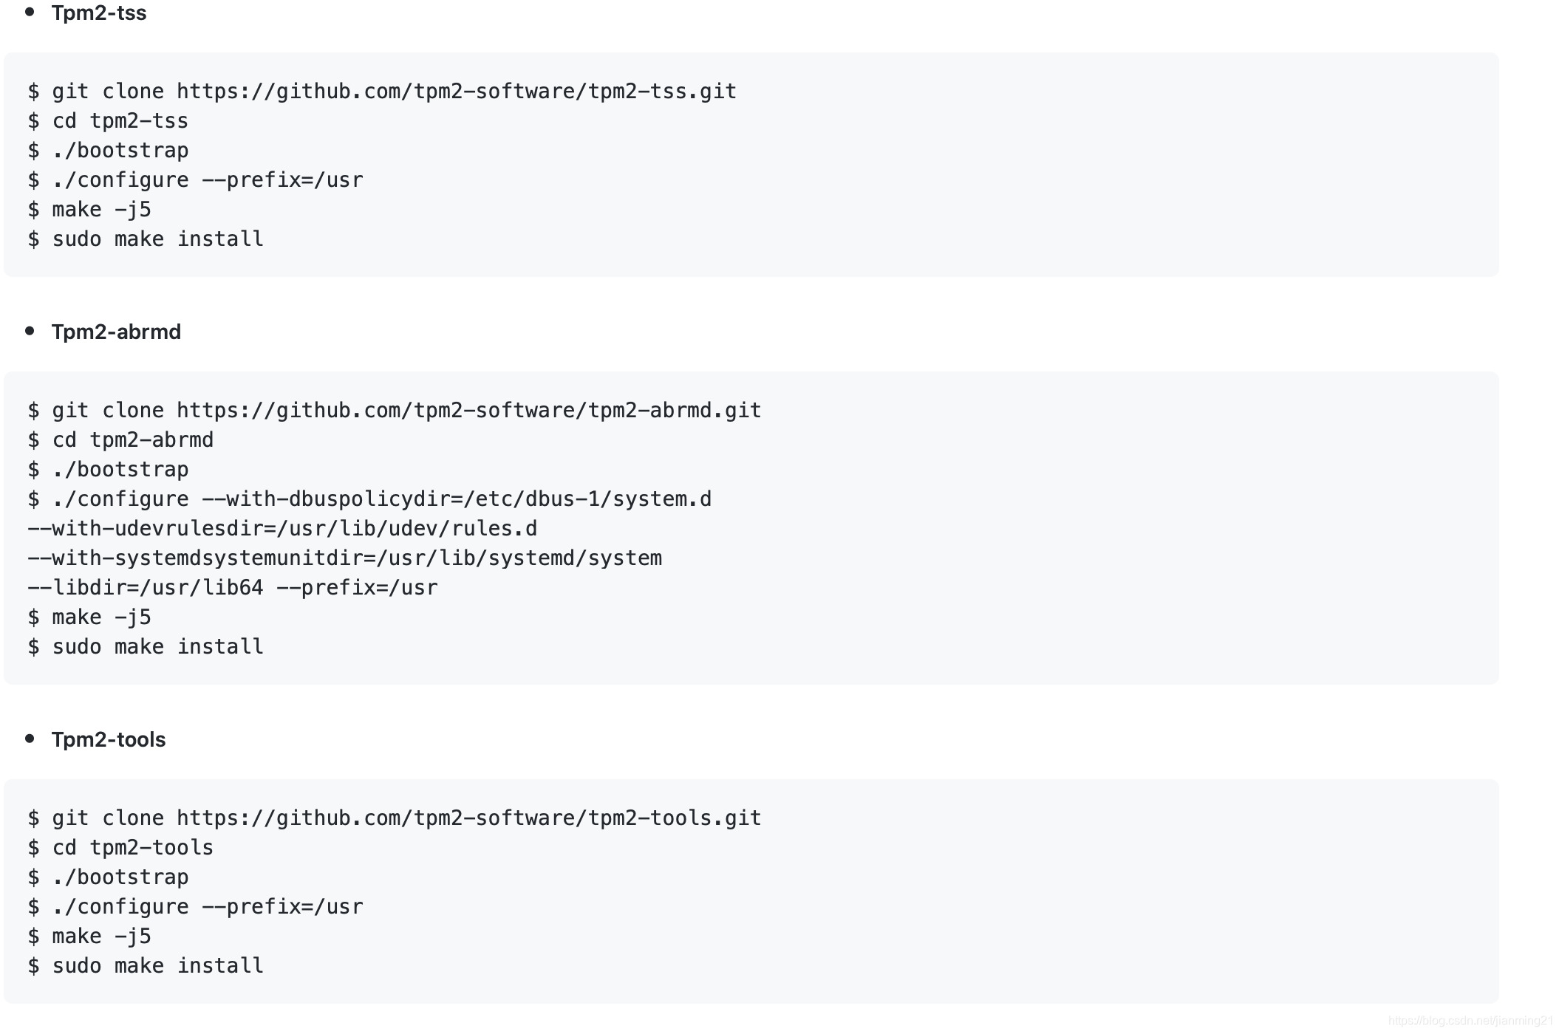Select the make -j5 line under Tpm2-tools

click(89, 936)
